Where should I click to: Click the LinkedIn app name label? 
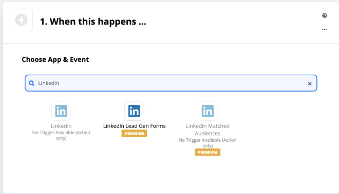click(x=61, y=126)
